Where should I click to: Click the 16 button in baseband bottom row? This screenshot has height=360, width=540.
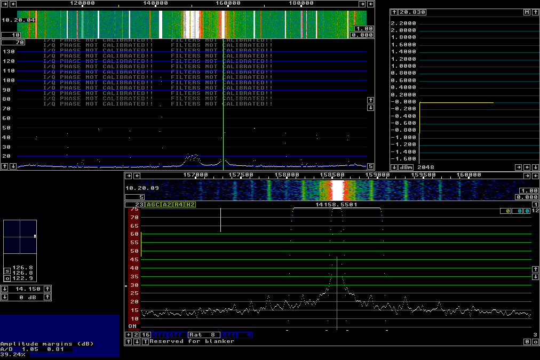point(146,335)
